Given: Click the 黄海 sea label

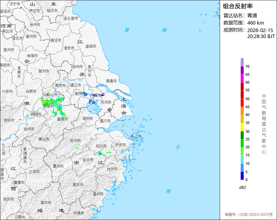Looking at the screenshot, I should pos(145,30).
